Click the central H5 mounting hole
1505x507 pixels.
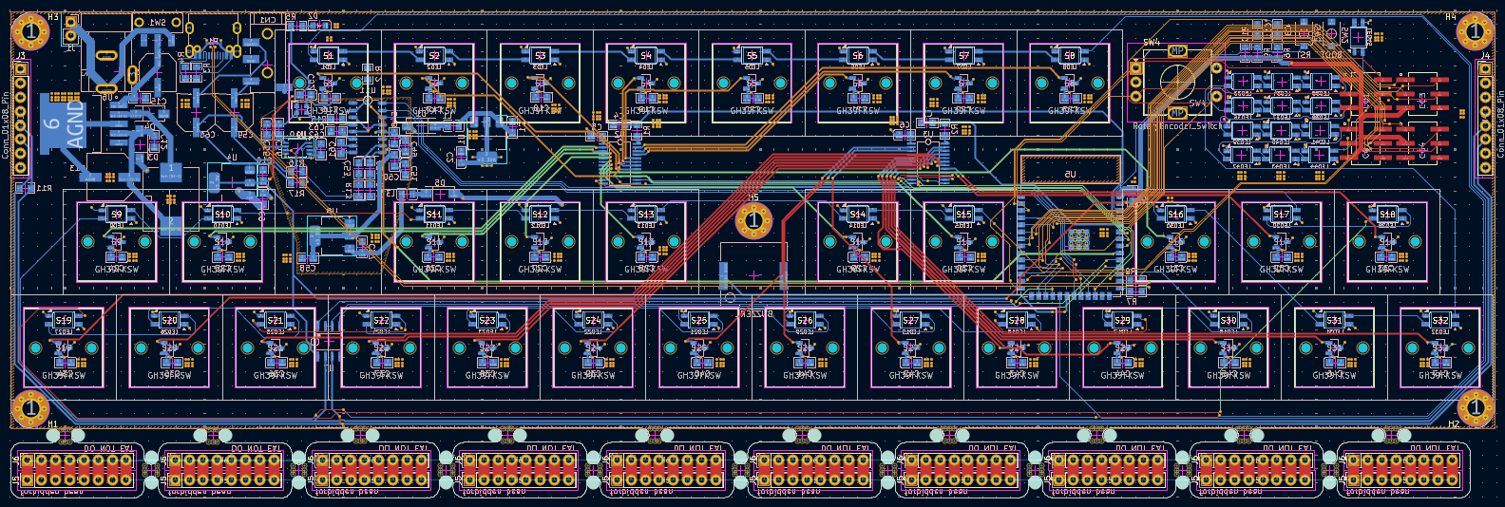coord(753,221)
